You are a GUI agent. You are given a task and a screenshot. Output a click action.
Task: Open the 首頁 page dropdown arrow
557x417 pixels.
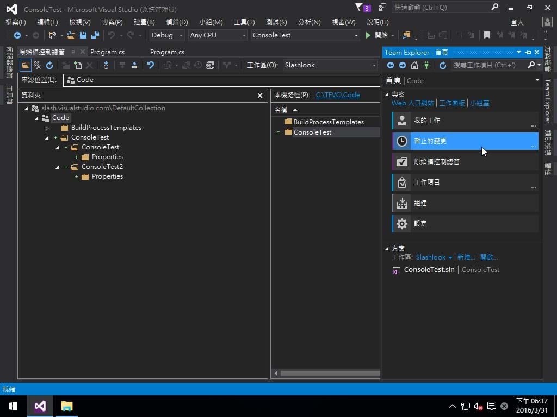pos(537,80)
